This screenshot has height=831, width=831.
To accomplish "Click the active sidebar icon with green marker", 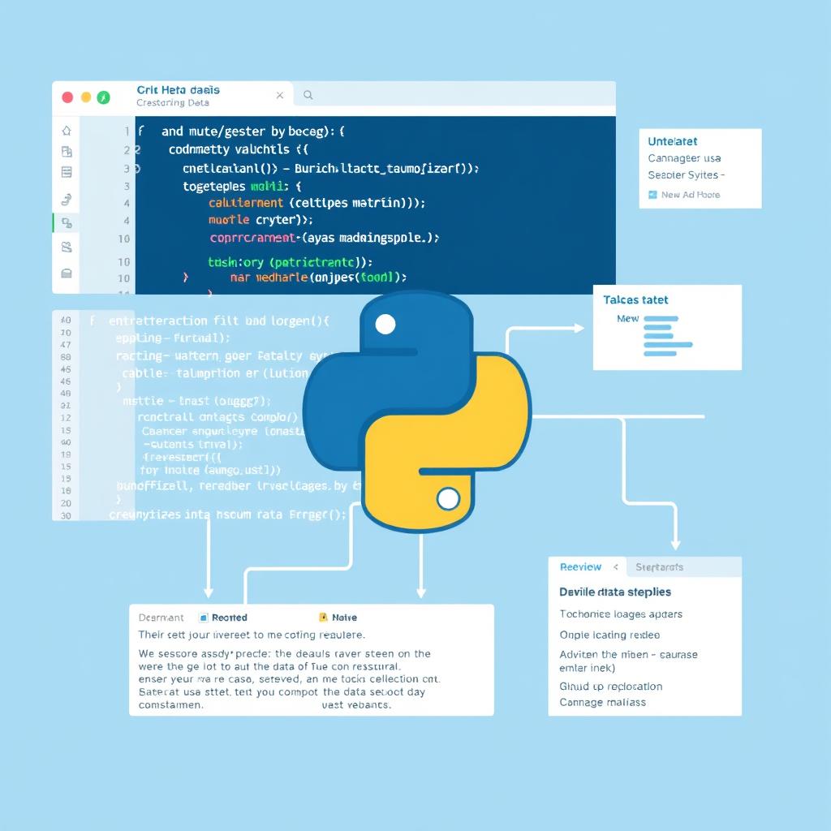I will (x=67, y=223).
